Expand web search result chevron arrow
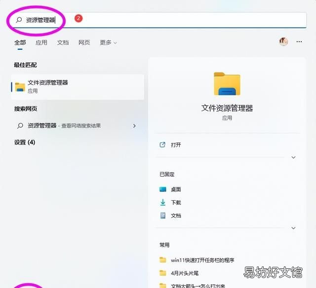The width and height of the screenshot is (316, 288). [134, 126]
